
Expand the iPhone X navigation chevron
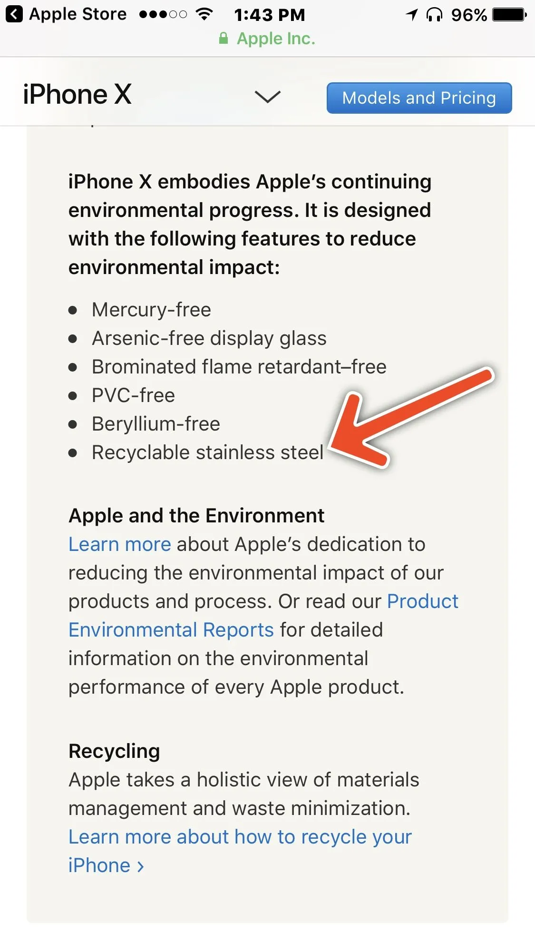click(268, 97)
